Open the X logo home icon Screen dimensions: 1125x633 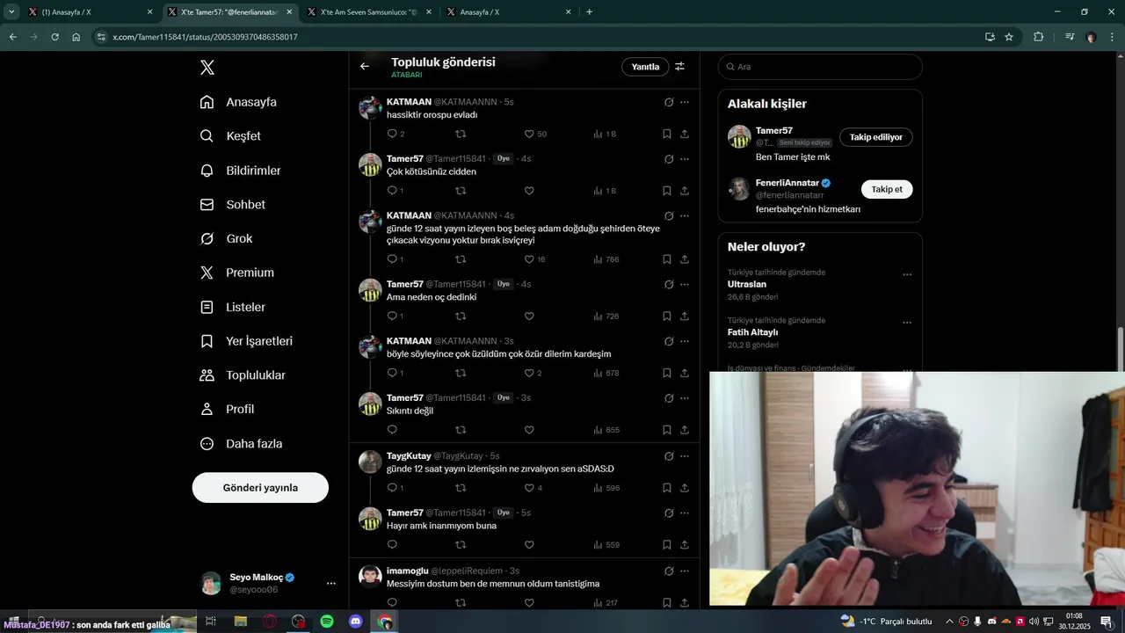tap(207, 68)
